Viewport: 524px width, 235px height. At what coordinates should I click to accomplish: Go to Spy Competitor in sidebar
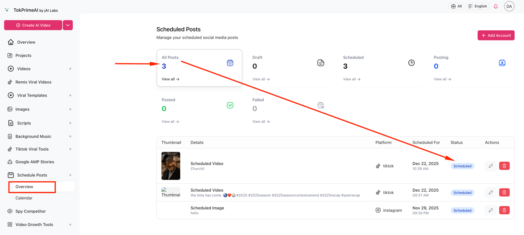click(x=30, y=211)
